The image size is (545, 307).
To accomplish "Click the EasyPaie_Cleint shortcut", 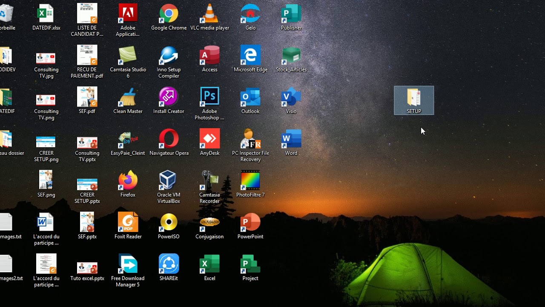I will pyautogui.click(x=128, y=139).
